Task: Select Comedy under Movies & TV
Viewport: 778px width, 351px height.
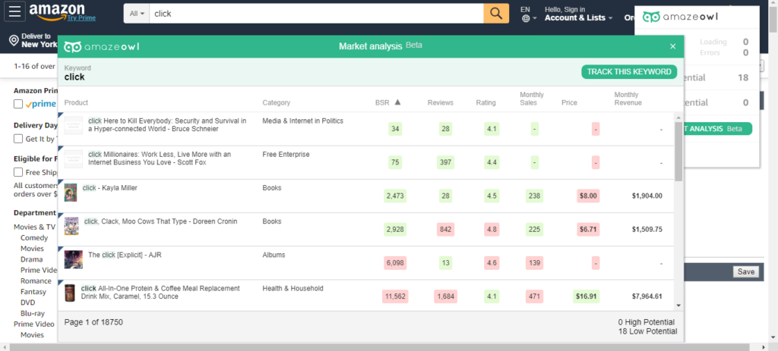Action: tap(34, 237)
